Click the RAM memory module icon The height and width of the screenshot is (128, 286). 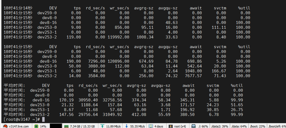(x=66, y=126)
